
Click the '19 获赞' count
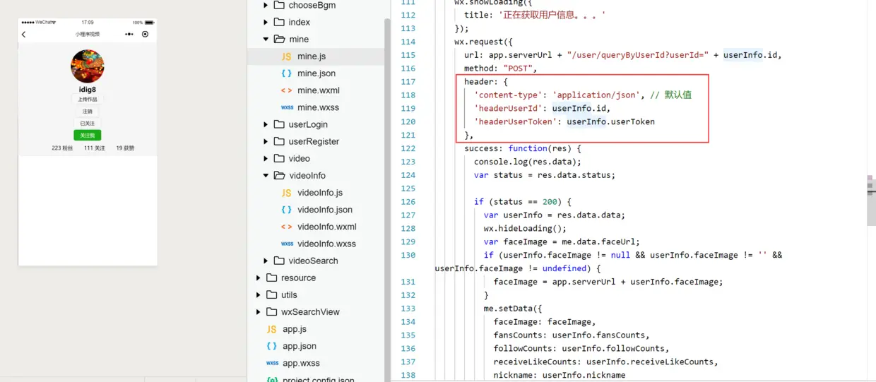pyautogui.click(x=125, y=148)
